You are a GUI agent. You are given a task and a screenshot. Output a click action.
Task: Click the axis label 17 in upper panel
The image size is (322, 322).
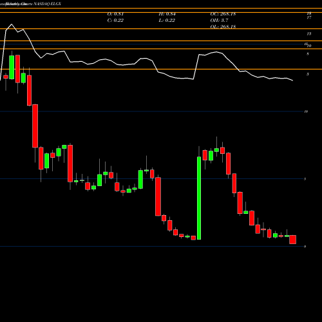click(309, 17)
